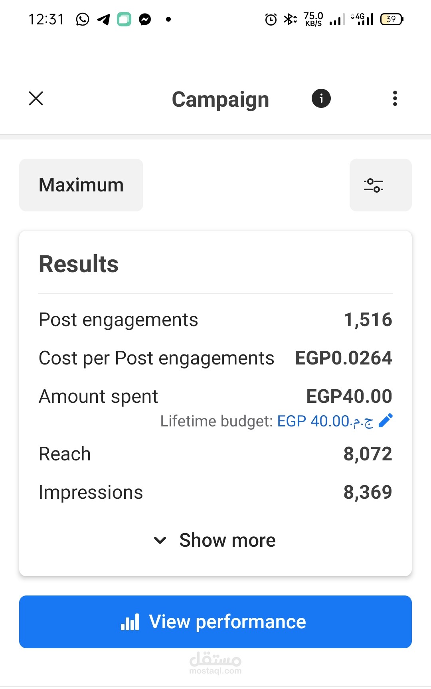The width and height of the screenshot is (431, 689).
Task: Edit lifetime budget with the pencil icon
Action: (386, 420)
